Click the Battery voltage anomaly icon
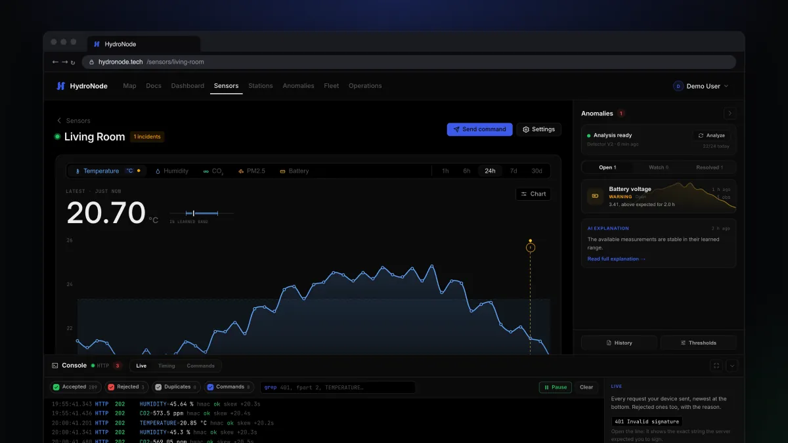This screenshot has height=443, width=788. point(595,196)
